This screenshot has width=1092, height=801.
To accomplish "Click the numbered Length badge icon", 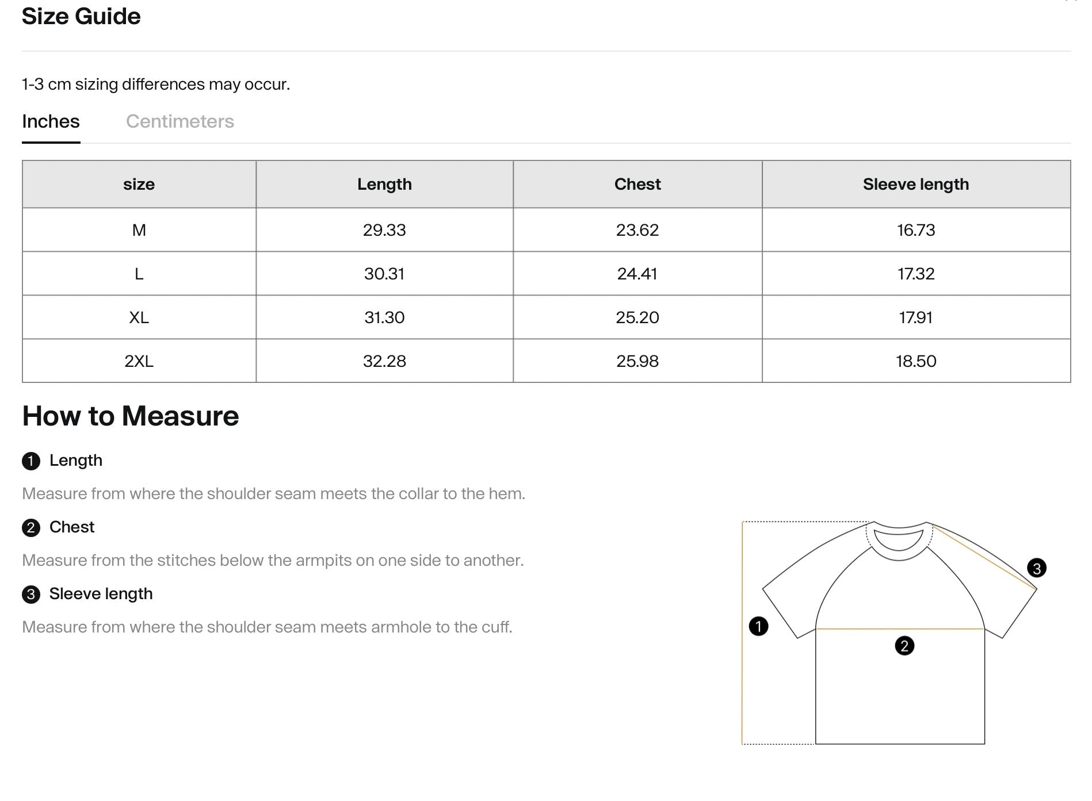I will [x=30, y=460].
